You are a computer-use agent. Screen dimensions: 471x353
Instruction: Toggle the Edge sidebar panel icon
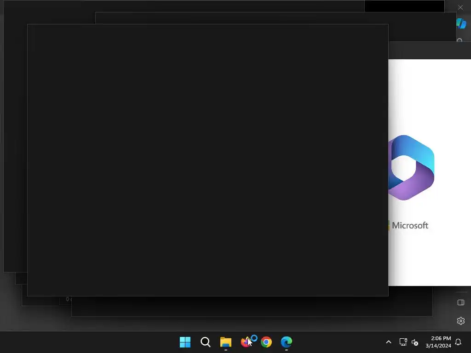click(x=461, y=302)
